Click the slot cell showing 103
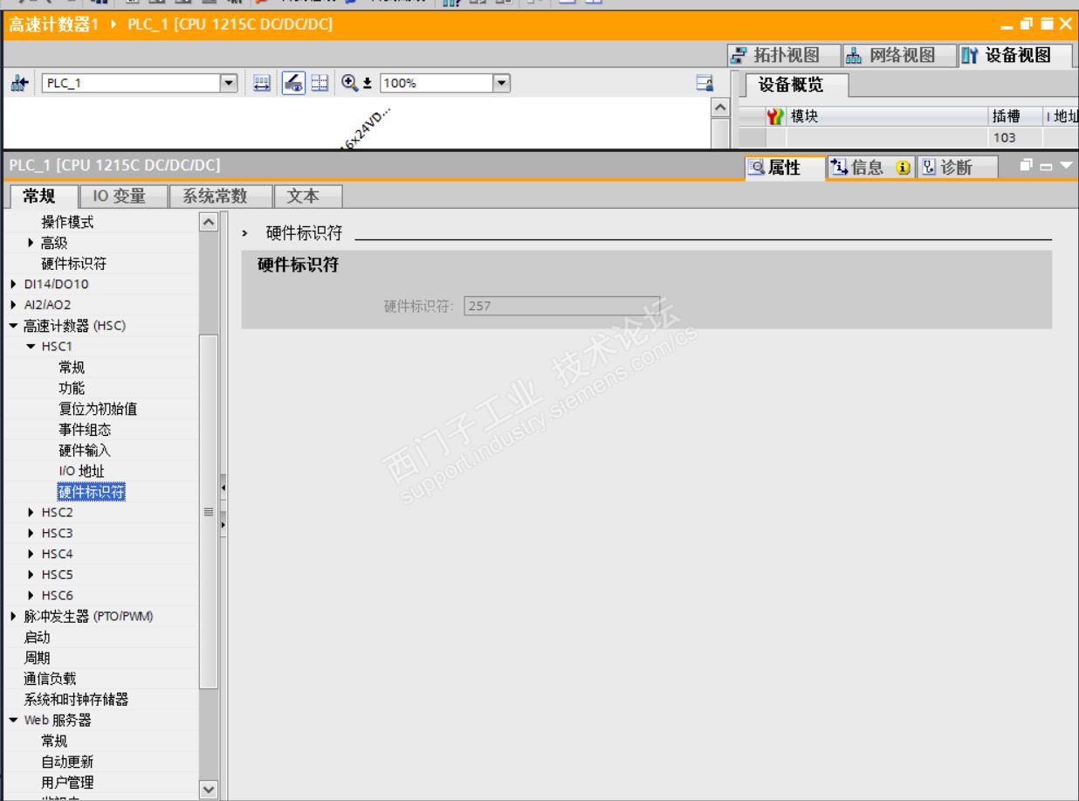Image resolution: width=1079 pixels, height=801 pixels. [1016, 137]
